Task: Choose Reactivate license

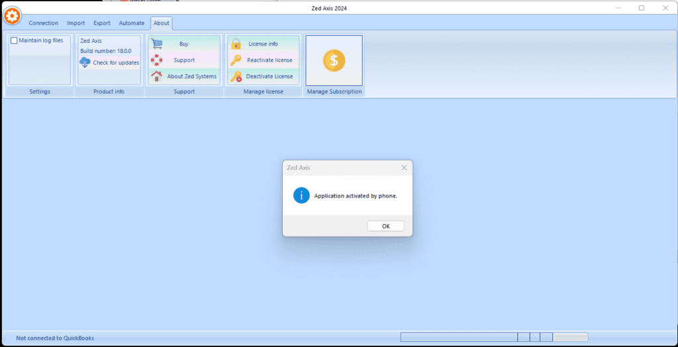Action: click(269, 60)
